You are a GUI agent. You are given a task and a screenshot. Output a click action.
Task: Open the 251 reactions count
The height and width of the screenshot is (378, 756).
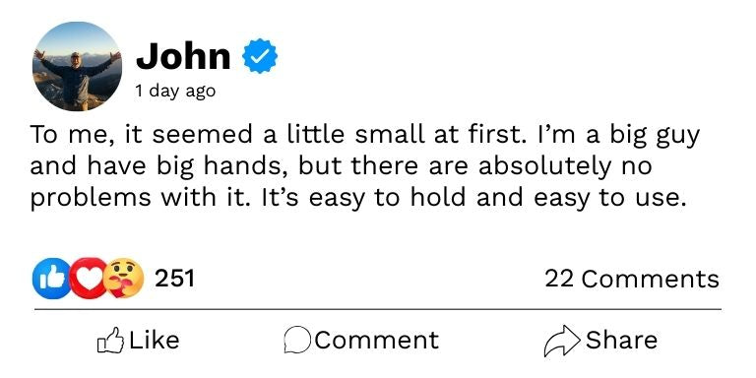click(174, 279)
